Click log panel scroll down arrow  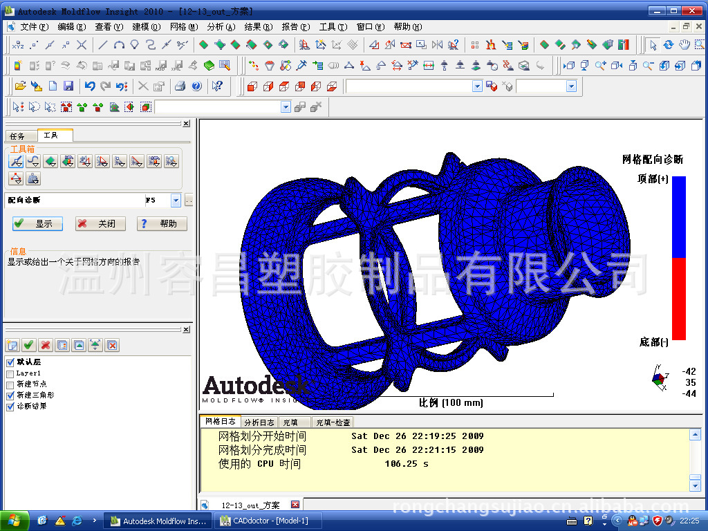pos(696,486)
